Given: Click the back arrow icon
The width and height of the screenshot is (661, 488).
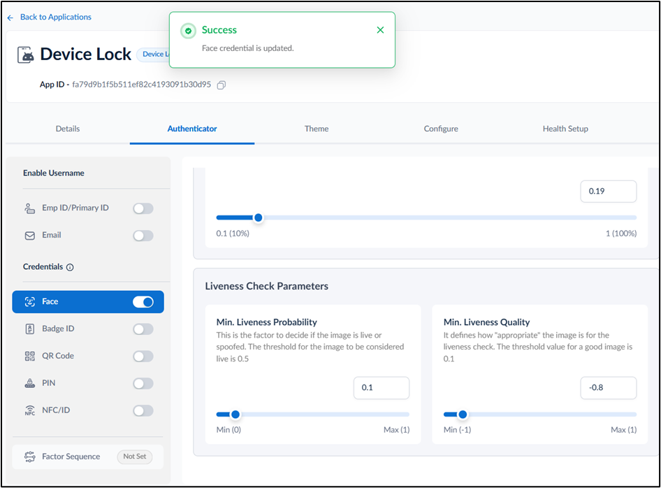Looking at the screenshot, I should point(10,17).
